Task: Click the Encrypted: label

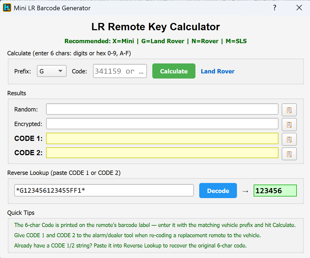Action: coord(28,124)
